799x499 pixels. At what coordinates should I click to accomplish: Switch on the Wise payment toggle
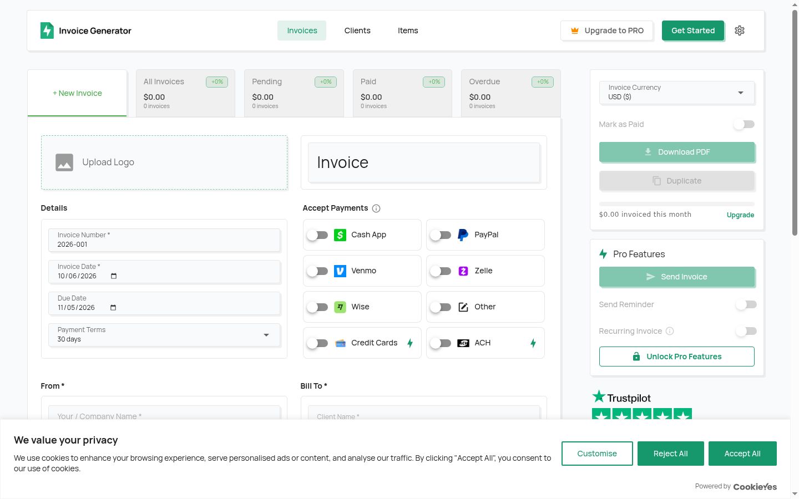(x=318, y=307)
